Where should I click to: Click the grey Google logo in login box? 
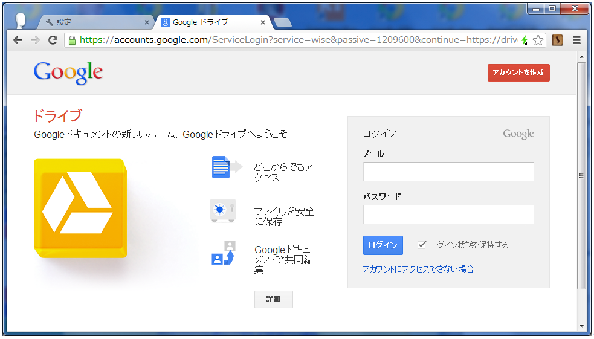[518, 134]
